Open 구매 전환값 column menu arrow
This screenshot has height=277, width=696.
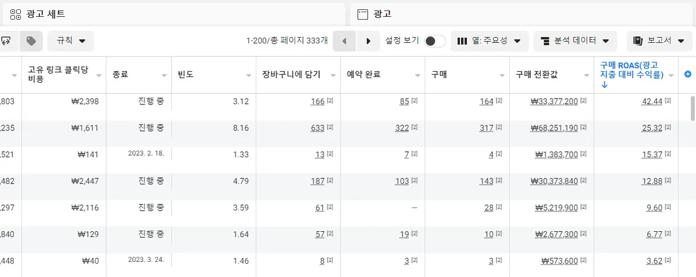click(x=586, y=75)
